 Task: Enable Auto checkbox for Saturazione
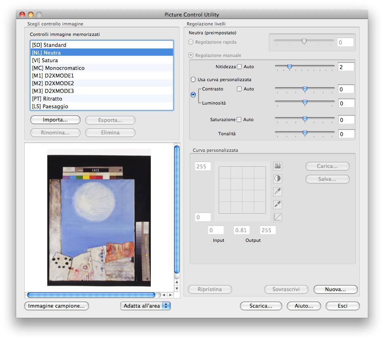tap(239, 120)
